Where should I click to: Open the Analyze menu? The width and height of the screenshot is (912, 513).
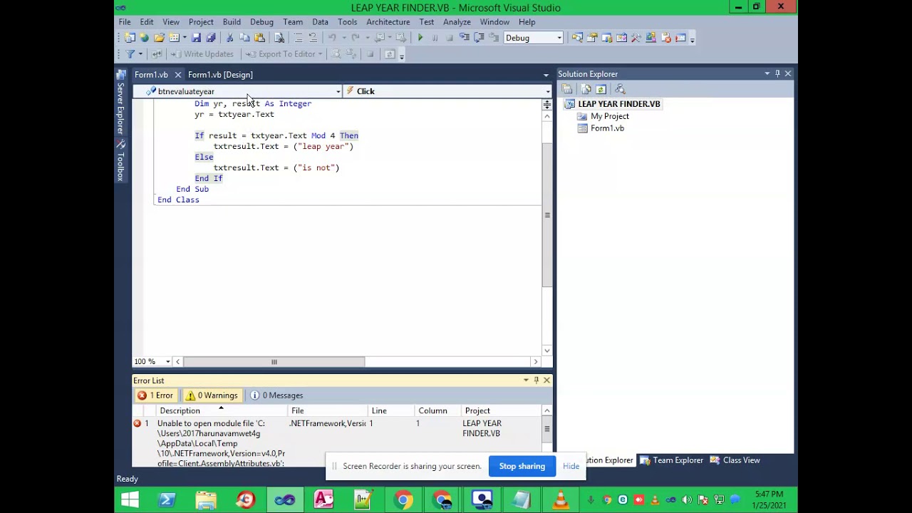point(457,22)
